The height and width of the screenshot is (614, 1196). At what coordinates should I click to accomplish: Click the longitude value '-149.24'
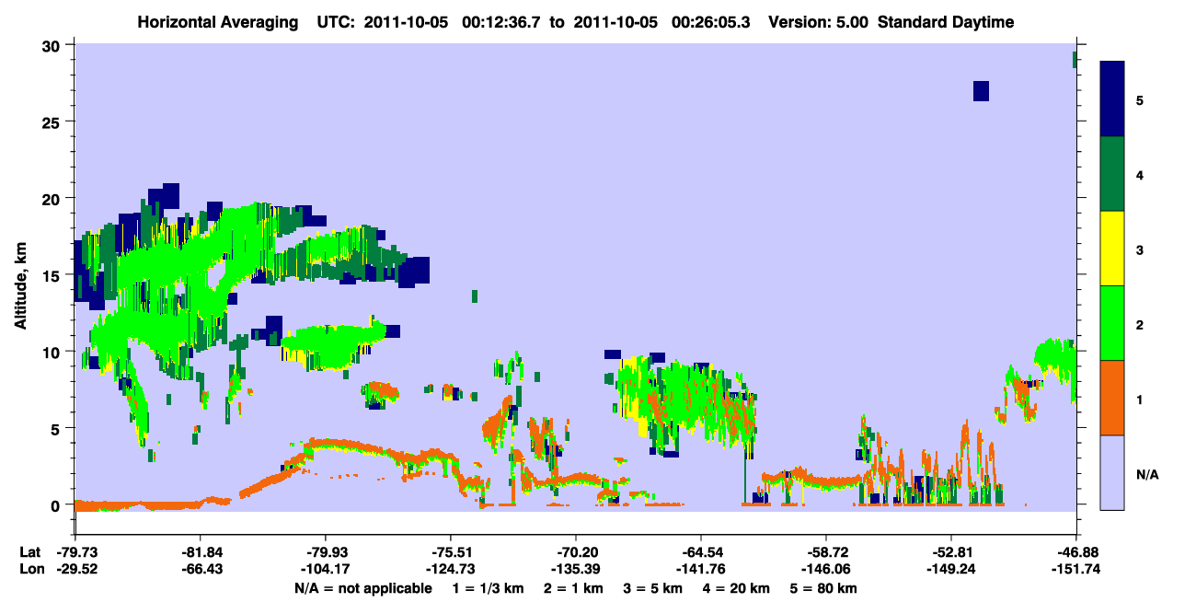950,569
